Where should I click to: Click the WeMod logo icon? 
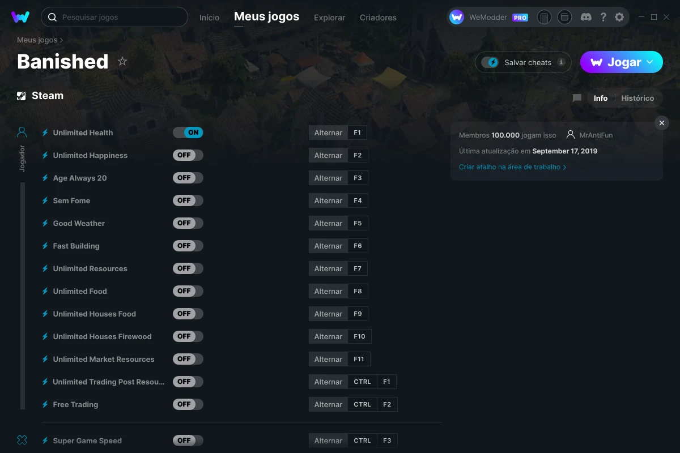[20, 17]
